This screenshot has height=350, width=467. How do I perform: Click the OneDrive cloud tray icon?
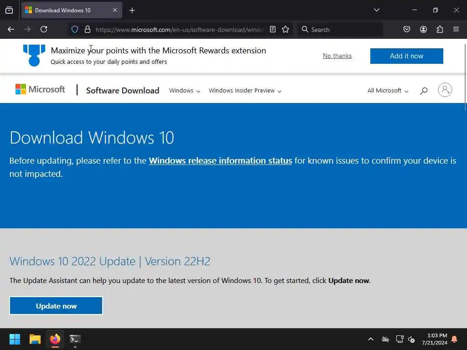click(x=385, y=339)
